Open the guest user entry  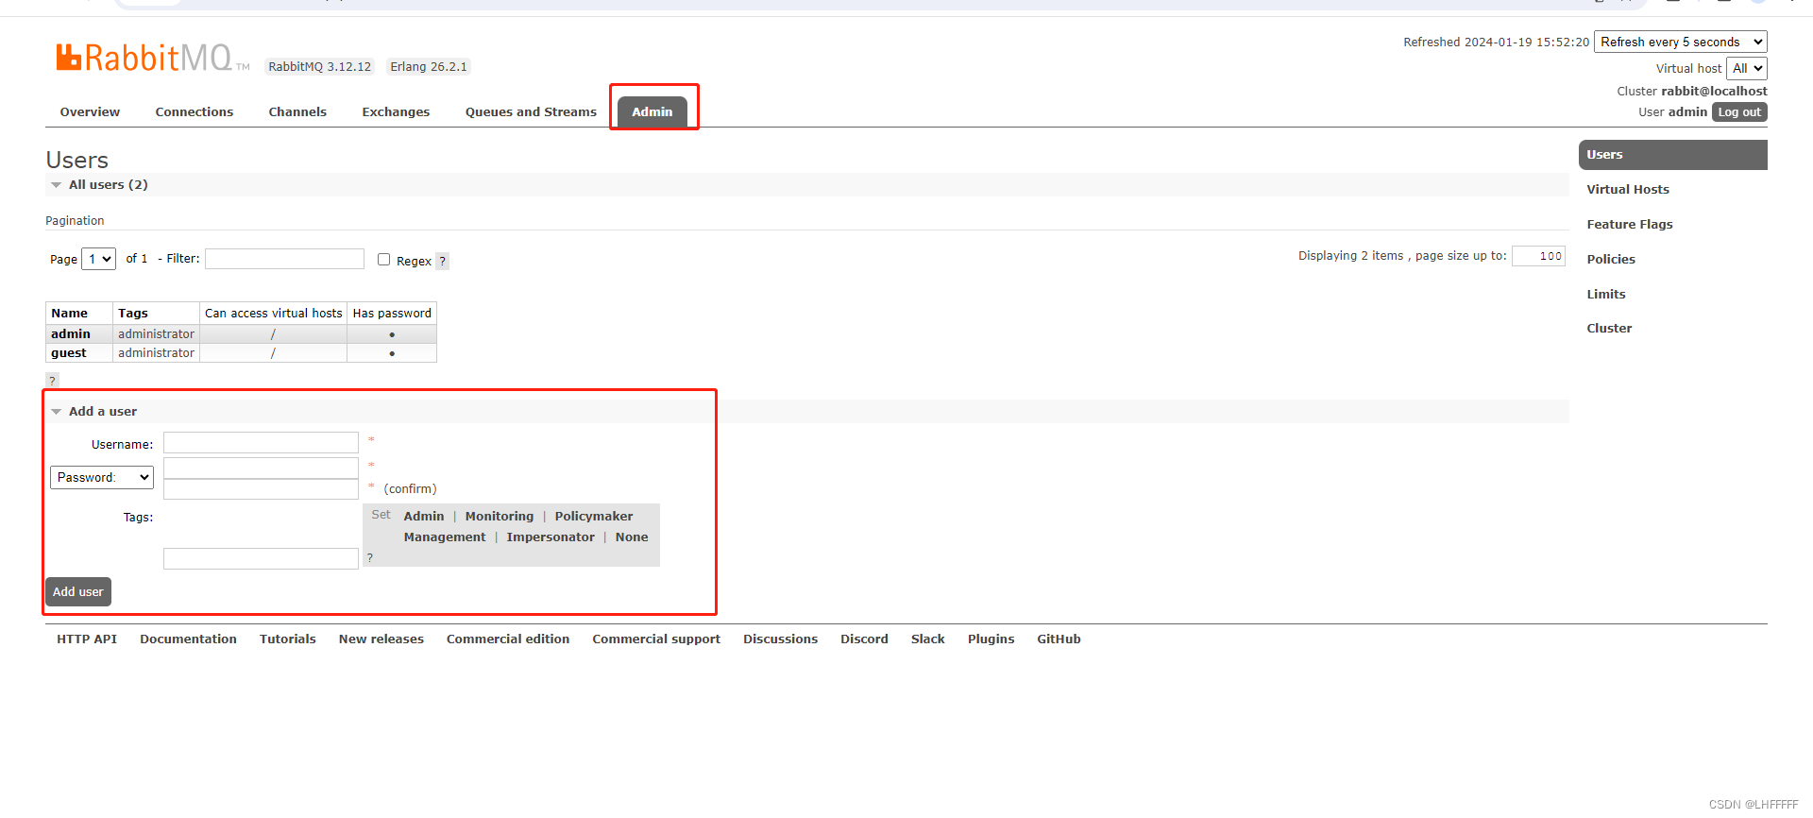pyautogui.click(x=68, y=352)
